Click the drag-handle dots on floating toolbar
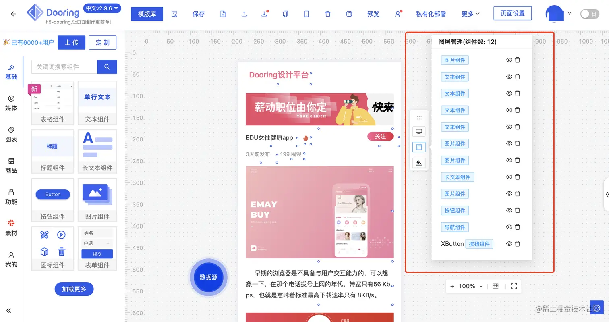 tap(419, 118)
